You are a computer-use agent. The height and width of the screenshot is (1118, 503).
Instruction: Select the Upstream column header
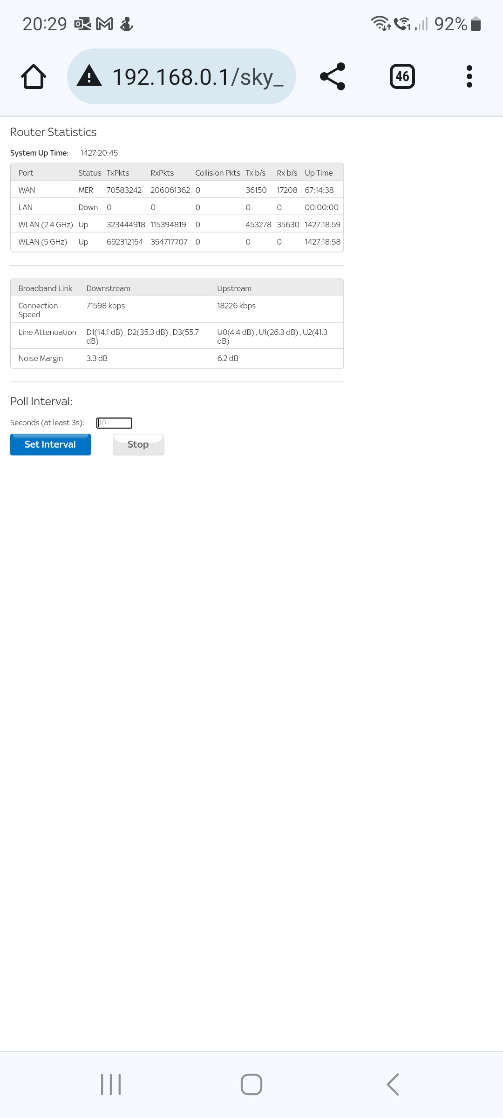[234, 288]
